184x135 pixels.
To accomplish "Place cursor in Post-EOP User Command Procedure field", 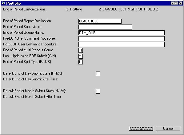I will (x=122, y=44).
